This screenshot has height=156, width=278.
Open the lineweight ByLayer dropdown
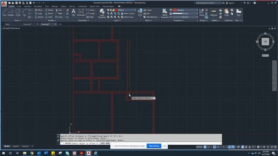(x=185, y=13)
